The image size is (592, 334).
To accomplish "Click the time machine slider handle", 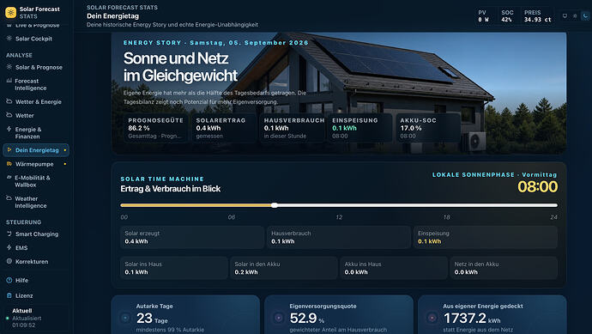I will coord(275,205).
